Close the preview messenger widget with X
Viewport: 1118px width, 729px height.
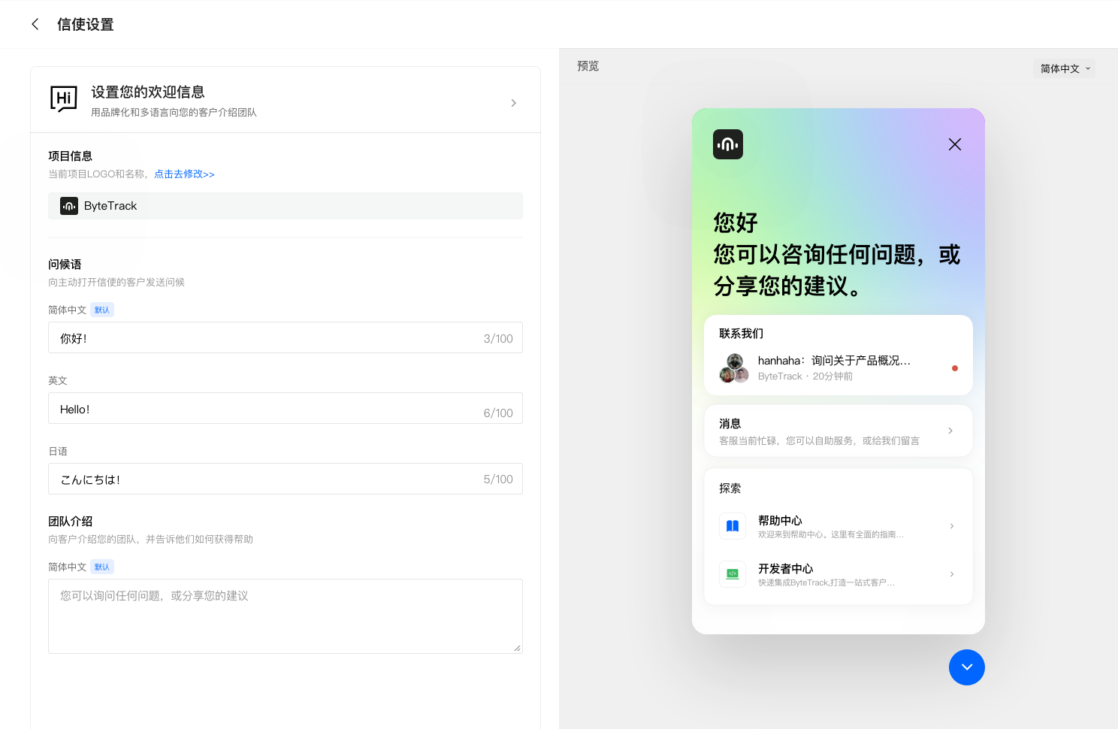(955, 144)
